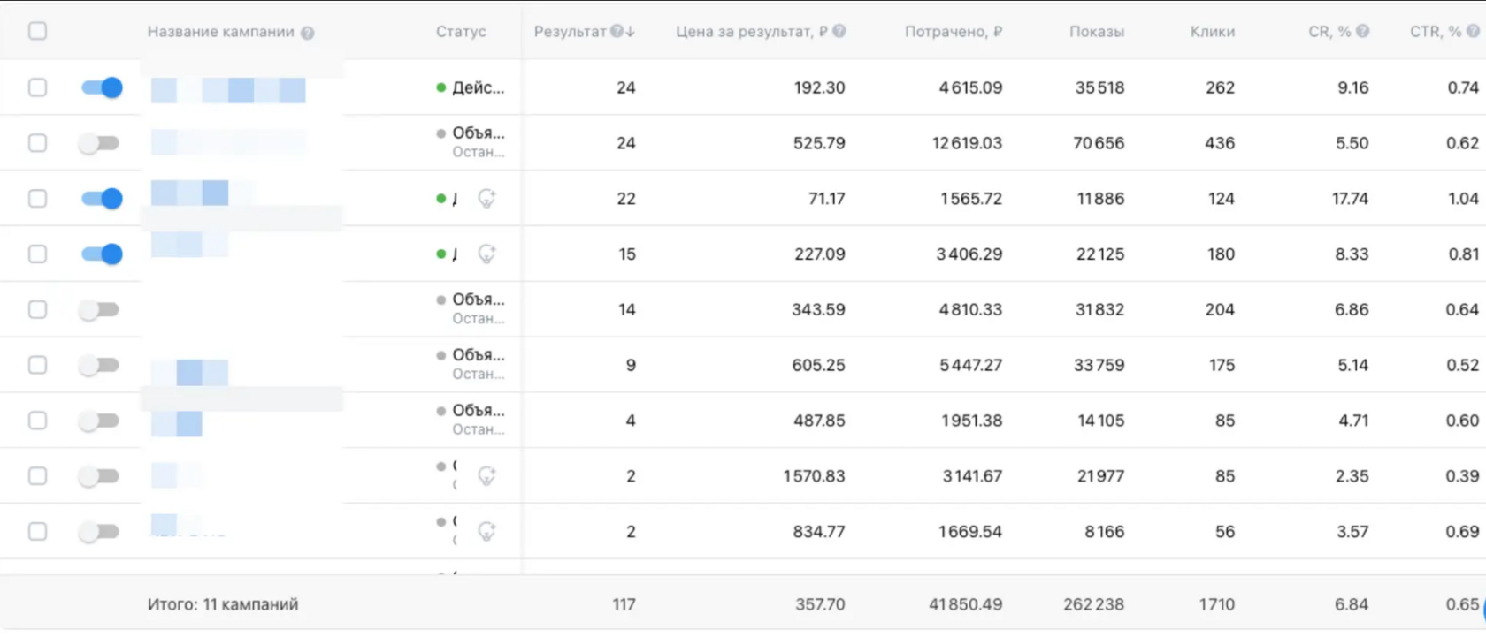Sort by the Потрачено, ₽ column header
This screenshot has width=1486, height=637.
pyautogui.click(x=954, y=32)
